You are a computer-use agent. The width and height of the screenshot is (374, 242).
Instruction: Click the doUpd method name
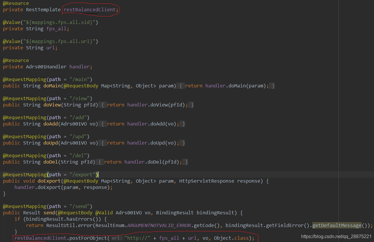point(51,143)
